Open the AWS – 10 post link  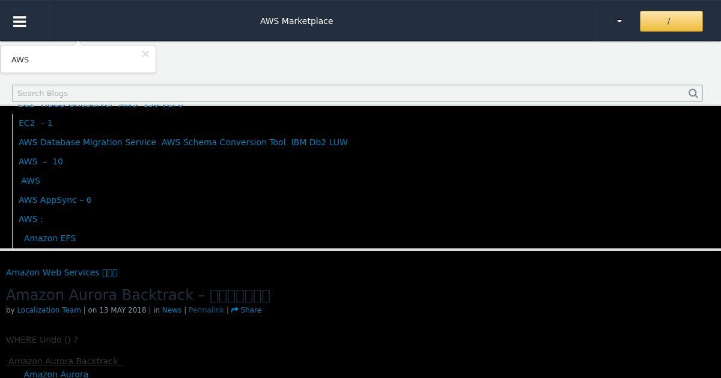(x=41, y=161)
